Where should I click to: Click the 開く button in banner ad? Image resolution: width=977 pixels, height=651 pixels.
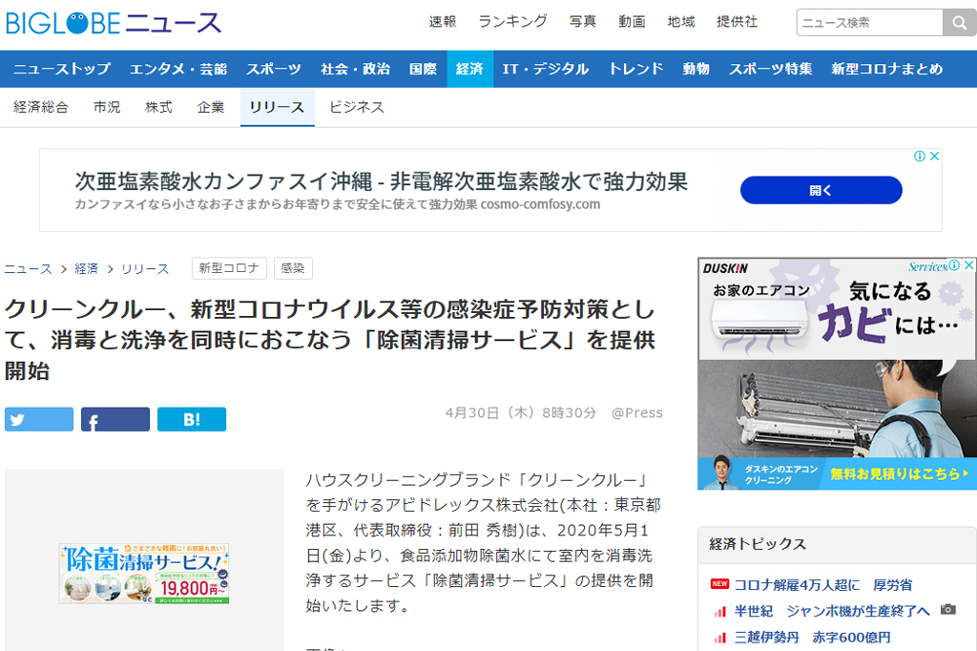pyautogui.click(x=821, y=190)
